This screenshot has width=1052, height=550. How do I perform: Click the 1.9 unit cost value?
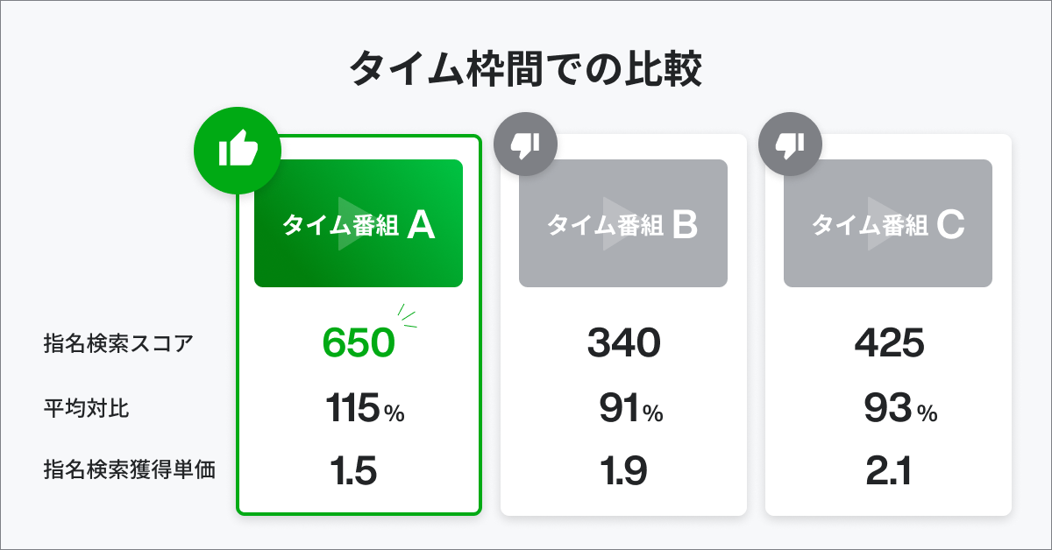coord(623,472)
